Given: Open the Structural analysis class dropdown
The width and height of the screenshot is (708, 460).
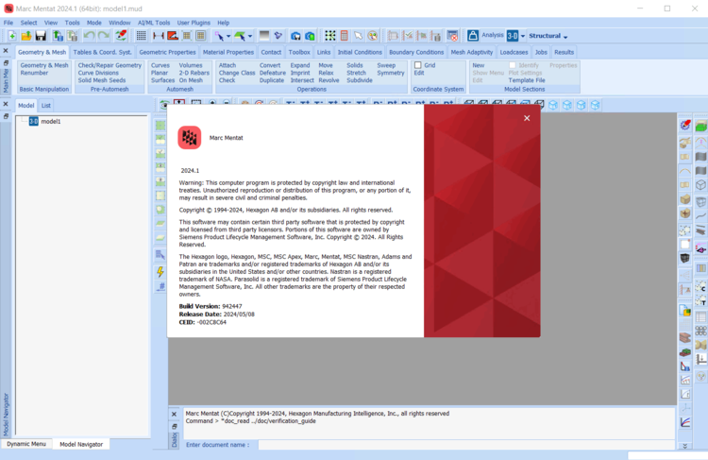Looking at the screenshot, I should pyautogui.click(x=548, y=36).
